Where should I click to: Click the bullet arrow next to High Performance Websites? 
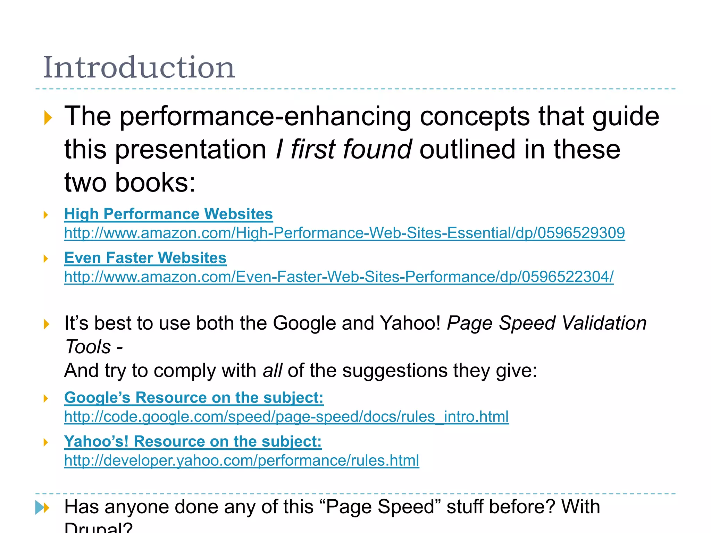[x=45, y=215]
